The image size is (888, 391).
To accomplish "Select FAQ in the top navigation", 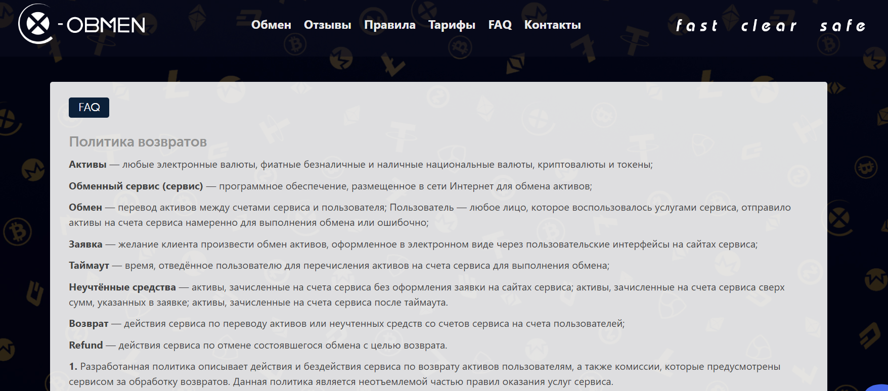I will (500, 25).
